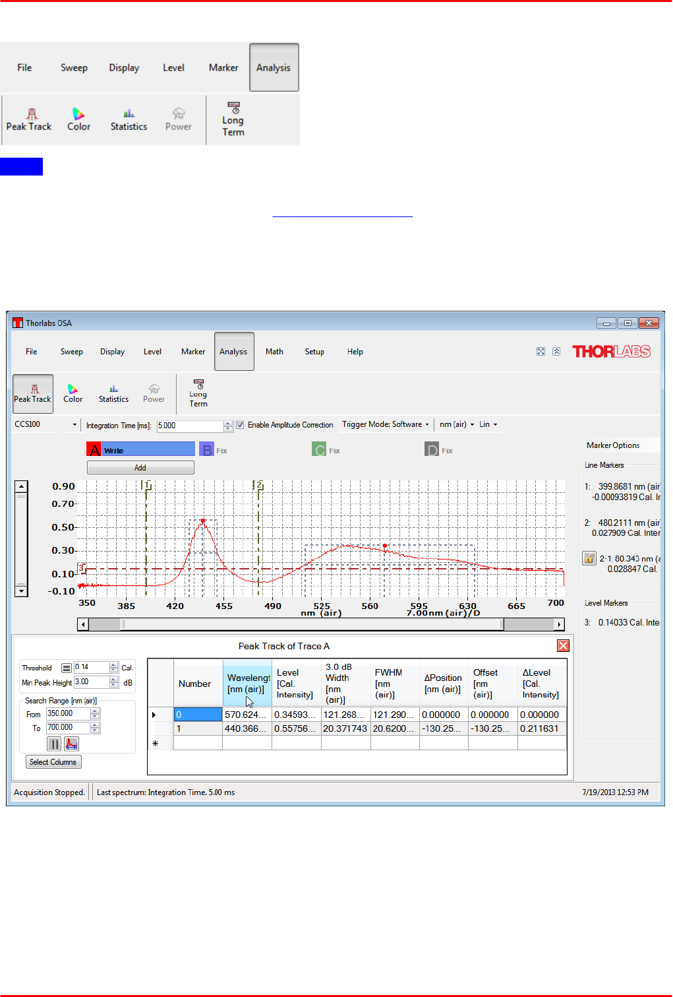Click the Long Term icon in the top toolbar snippet

tap(233, 119)
